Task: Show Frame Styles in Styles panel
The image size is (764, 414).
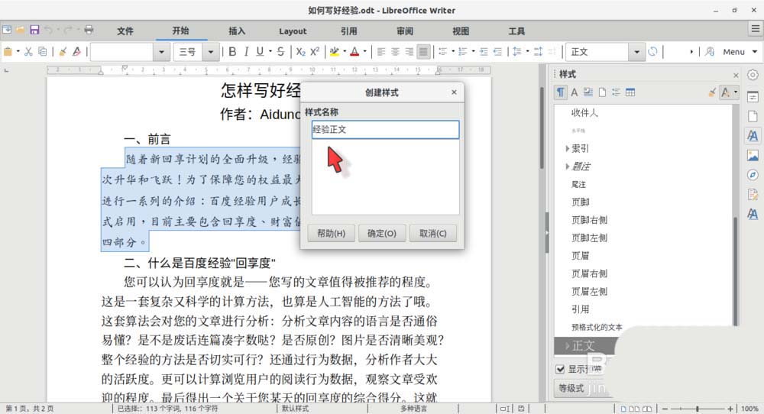Action: tap(588, 92)
